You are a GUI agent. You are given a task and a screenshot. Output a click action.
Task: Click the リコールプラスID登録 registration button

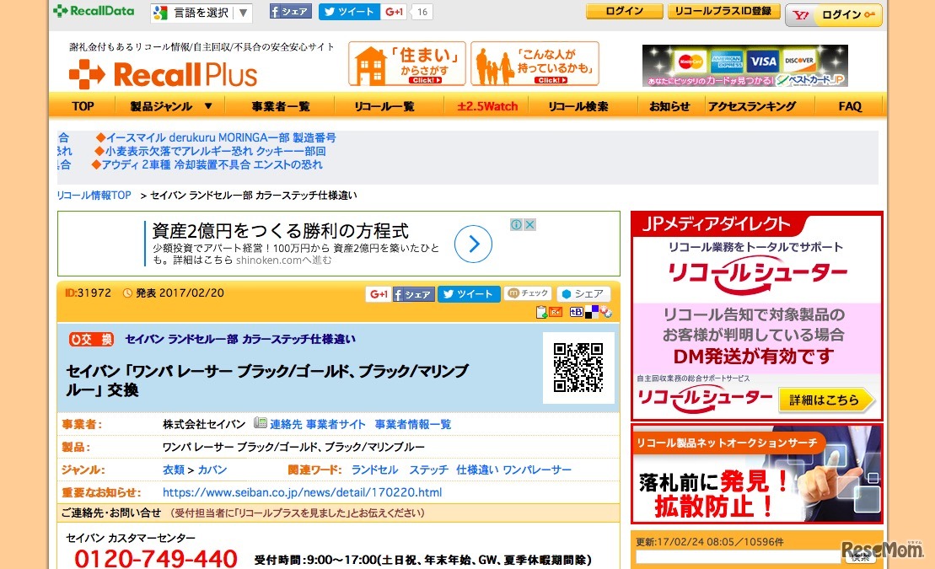pos(723,11)
